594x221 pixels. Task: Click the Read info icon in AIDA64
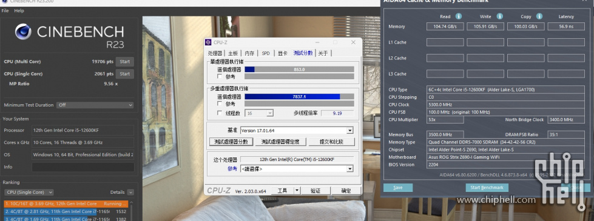pyautogui.click(x=458, y=16)
